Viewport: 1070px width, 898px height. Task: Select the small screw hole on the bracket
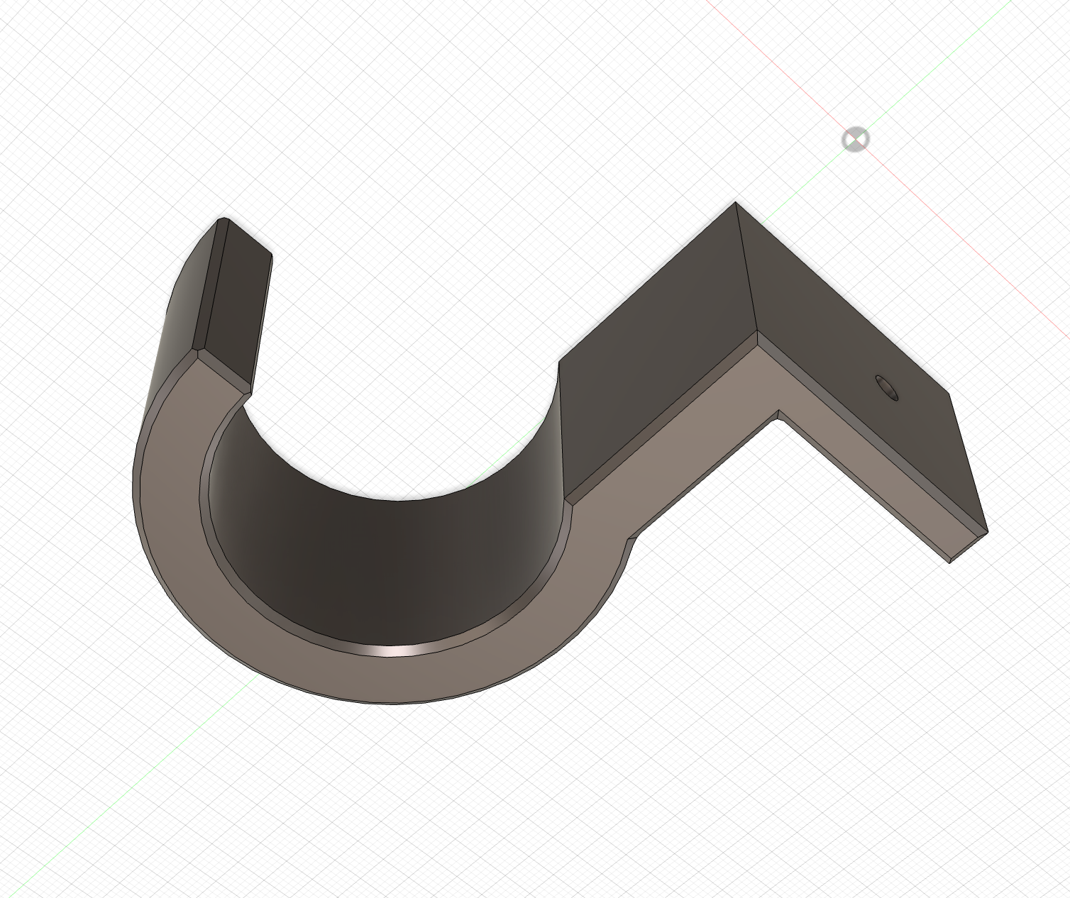tap(887, 387)
